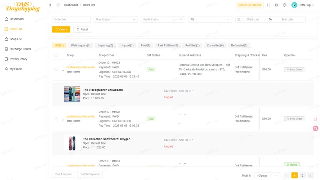Click The Videographer Snowboard title
Image resolution: width=320 pixels, height=180 pixels.
click(x=103, y=90)
